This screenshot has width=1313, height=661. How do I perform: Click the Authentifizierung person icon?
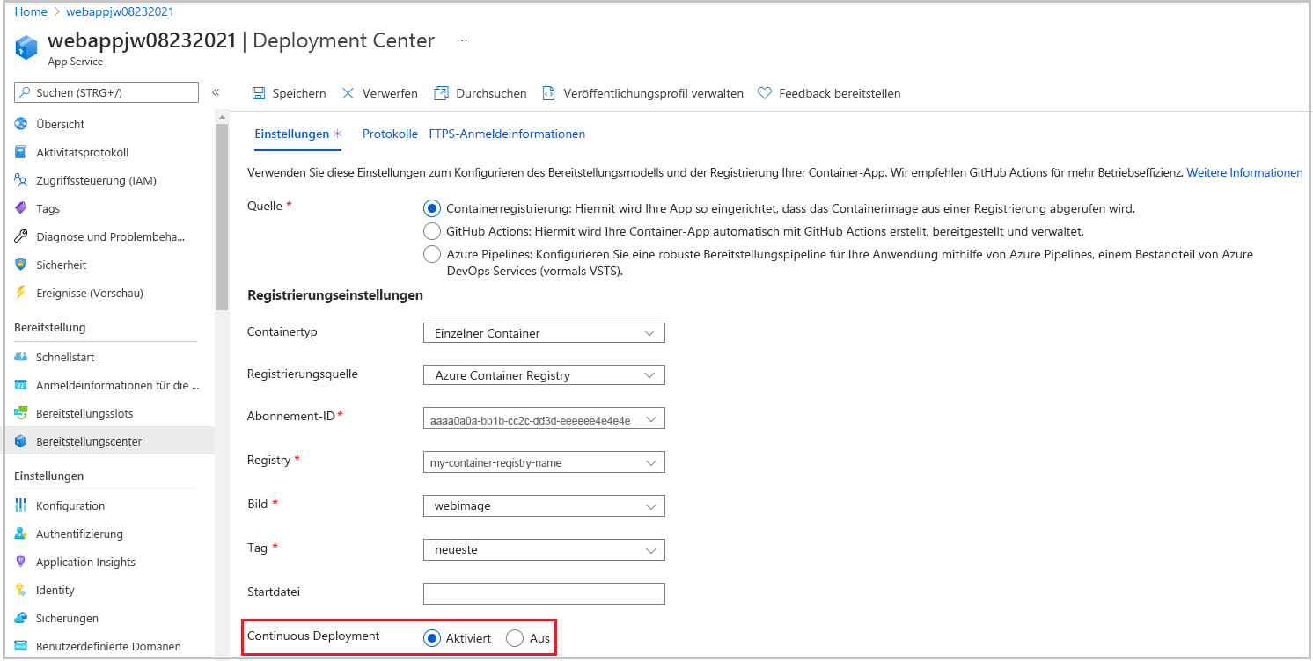(21, 534)
